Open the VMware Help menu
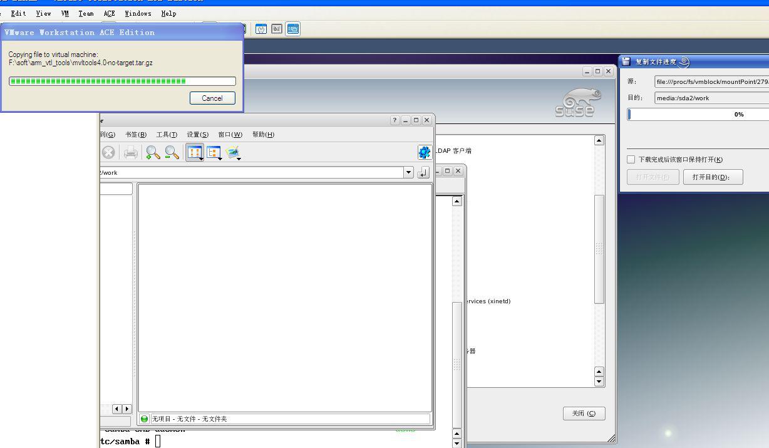The image size is (769, 448). point(168,13)
